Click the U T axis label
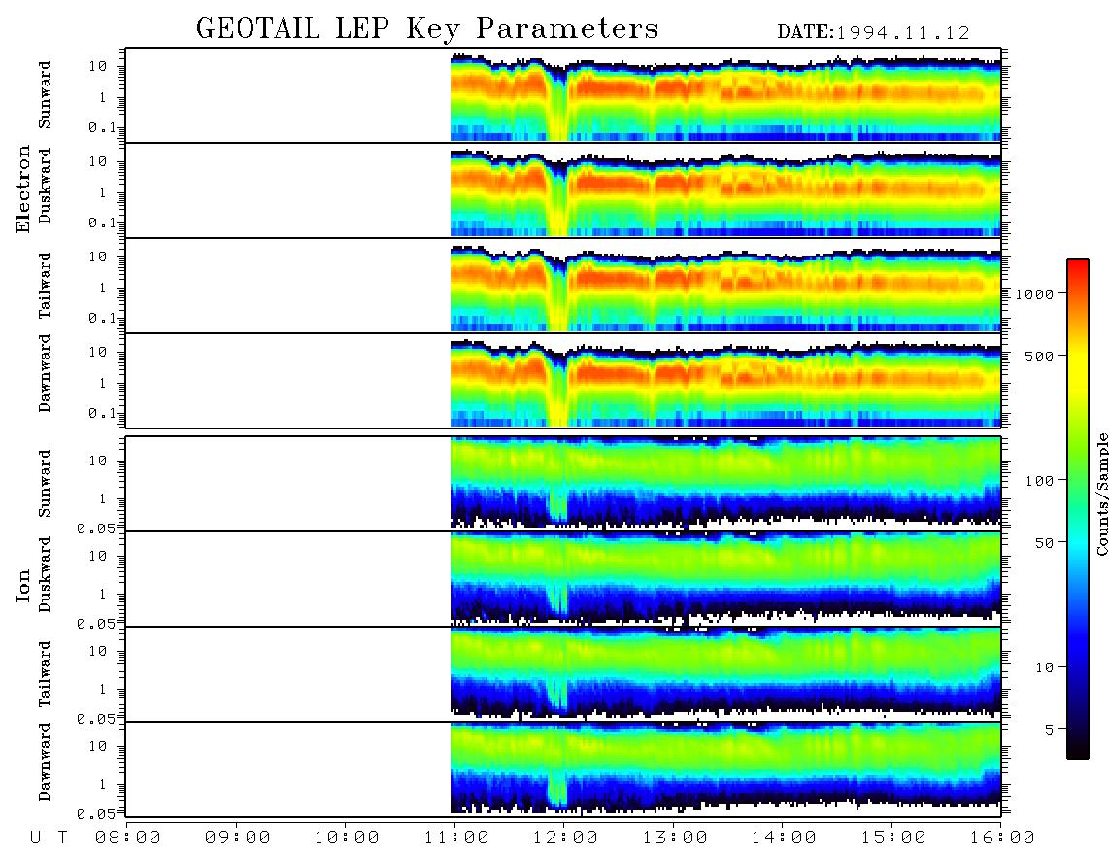Screen dimensions: 1109x855 (x=50, y=838)
